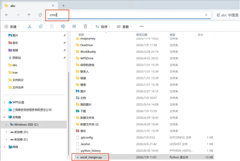Click the Rename icon in toolbar

coord(63,27)
